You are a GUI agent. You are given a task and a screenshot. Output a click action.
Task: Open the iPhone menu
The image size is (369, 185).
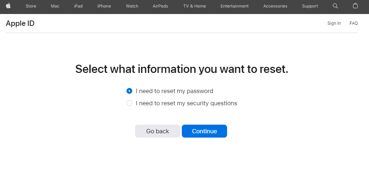[104, 6]
